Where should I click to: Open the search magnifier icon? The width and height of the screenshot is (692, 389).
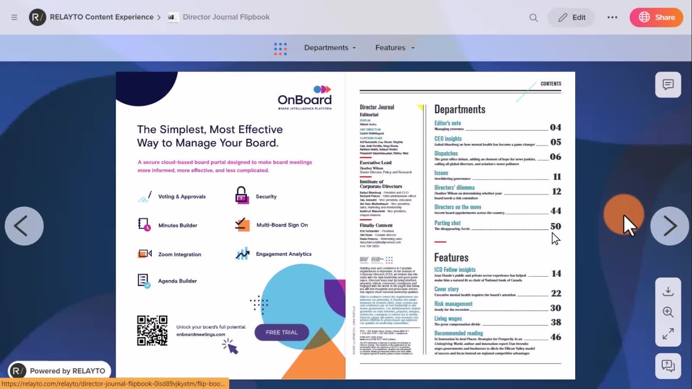tap(533, 18)
